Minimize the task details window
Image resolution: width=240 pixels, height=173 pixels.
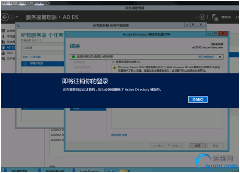187,24
